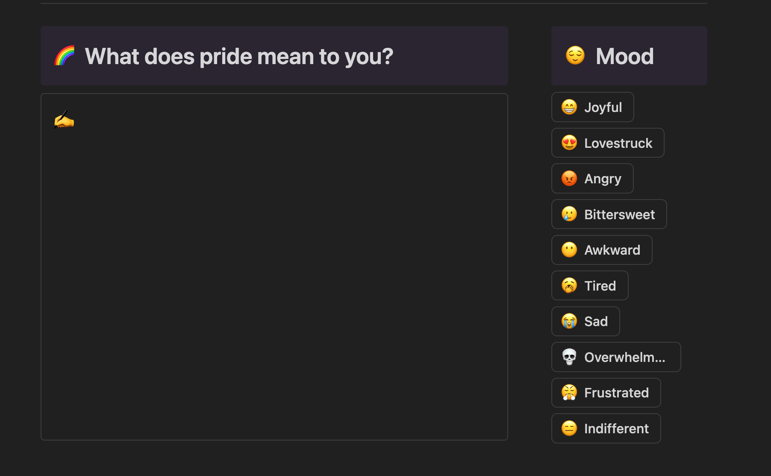Click the yawning face emoji on Tired
This screenshot has height=476, width=771.
pos(569,286)
